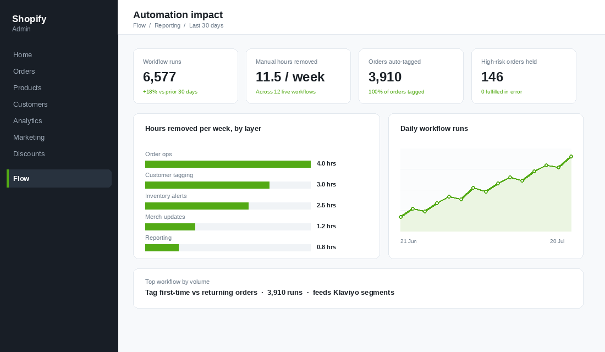Image resolution: width=605 pixels, height=352 pixels.
Task: Click the 1.2 hrs value
Action: [x=326, y=226]
